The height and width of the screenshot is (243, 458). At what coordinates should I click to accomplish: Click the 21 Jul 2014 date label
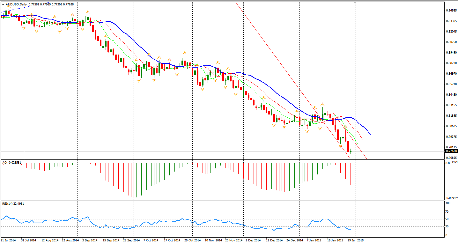9,240
